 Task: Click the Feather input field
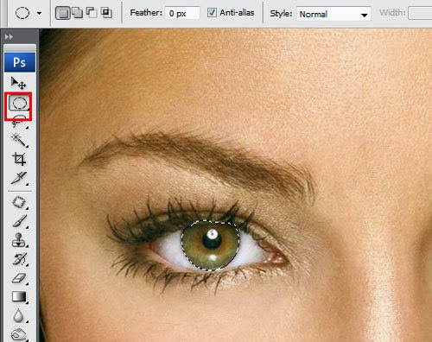tap(182, 13)
